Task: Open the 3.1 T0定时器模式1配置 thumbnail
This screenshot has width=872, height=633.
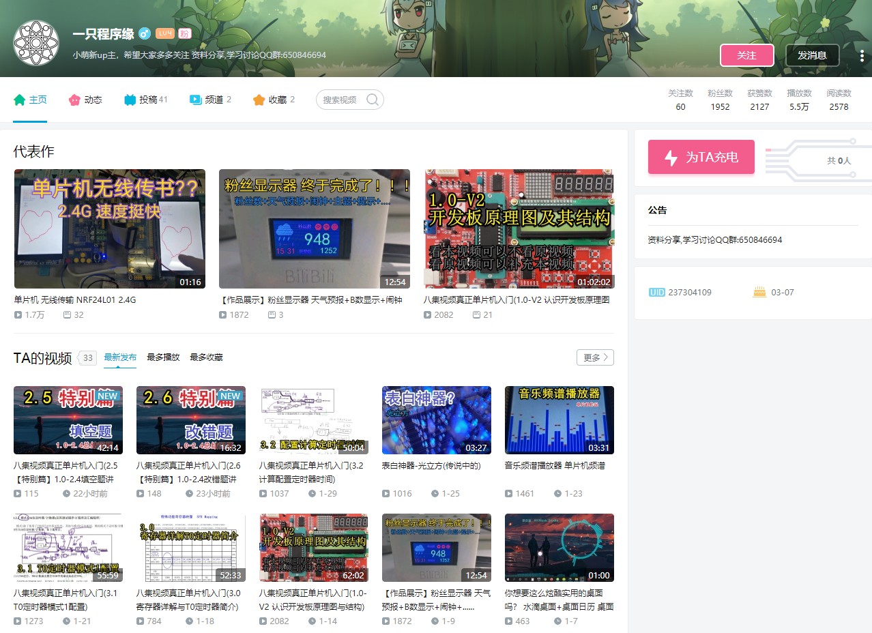Action: point(68,548)
